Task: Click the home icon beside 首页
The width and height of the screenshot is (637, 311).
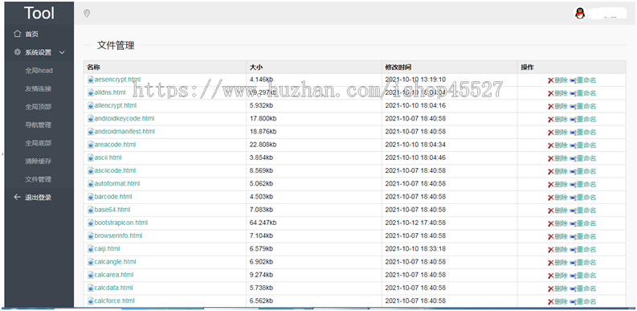Action: [x=17, y=34]
